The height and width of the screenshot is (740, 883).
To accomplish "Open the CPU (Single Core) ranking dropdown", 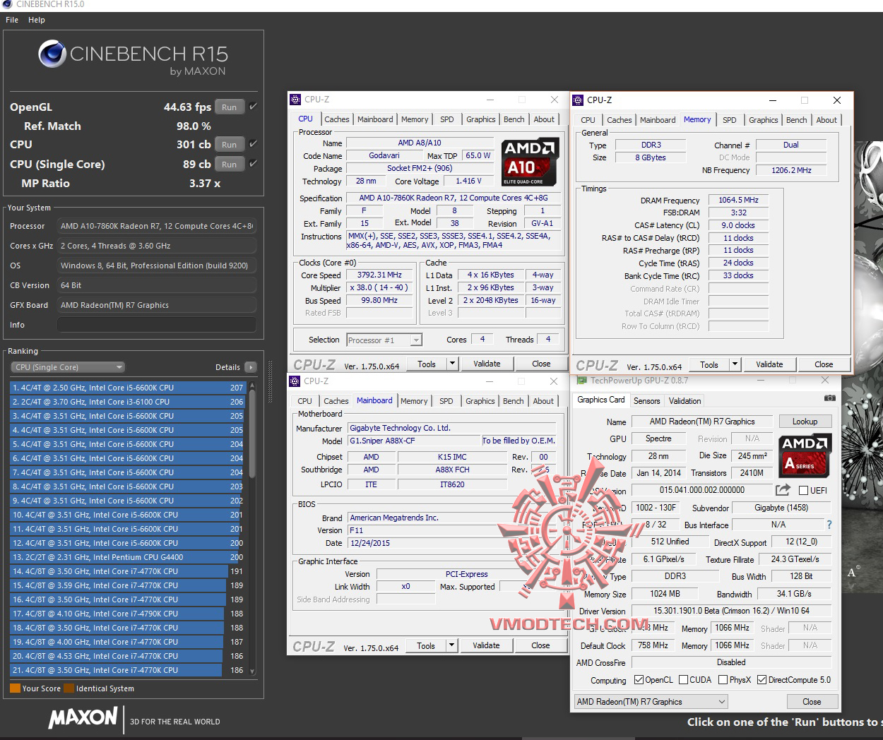I will (67, 367).
